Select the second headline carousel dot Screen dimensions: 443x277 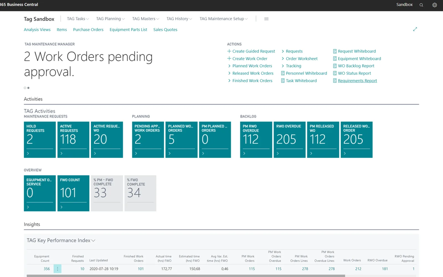[x=28, y=88]
